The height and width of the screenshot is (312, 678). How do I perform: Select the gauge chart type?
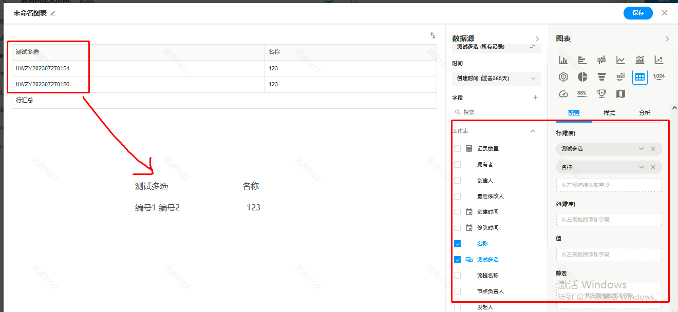click(563, 93)
